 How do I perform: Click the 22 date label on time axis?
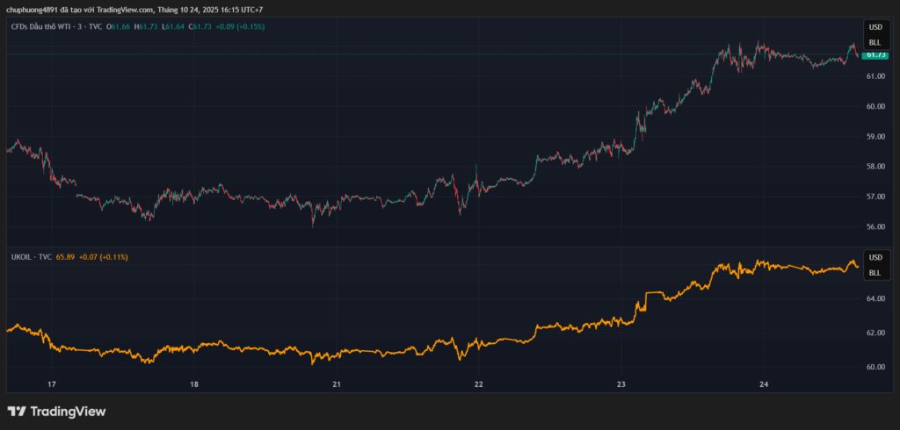(479, 384)
